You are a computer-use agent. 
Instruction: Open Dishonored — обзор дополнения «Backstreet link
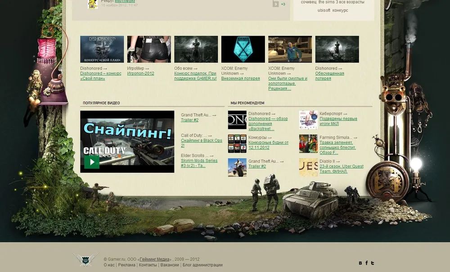pos(268,124)
